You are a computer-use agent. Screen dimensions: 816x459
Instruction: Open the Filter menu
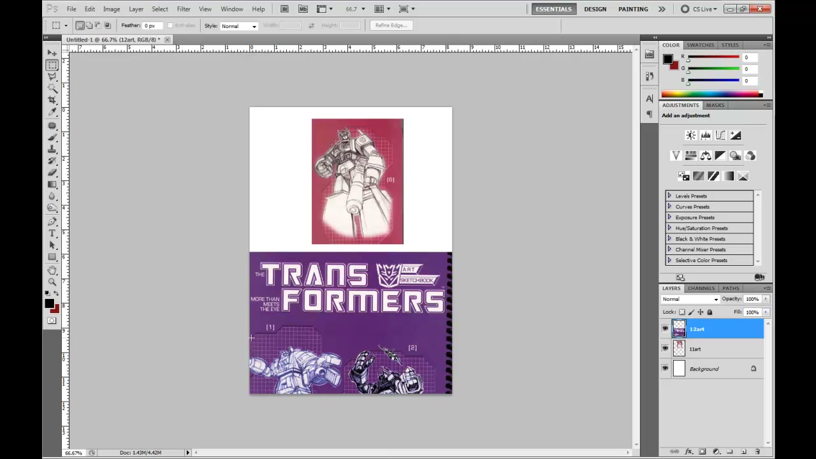tap(184, 9)
